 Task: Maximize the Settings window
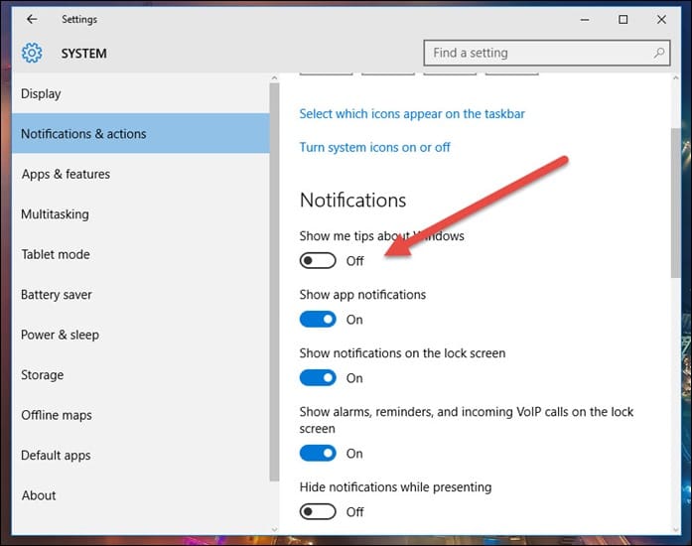point(623,20)
